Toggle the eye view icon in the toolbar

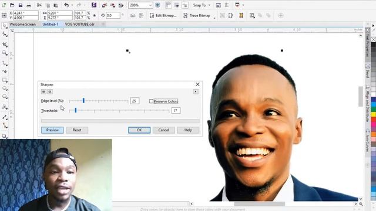coord(177,5)
